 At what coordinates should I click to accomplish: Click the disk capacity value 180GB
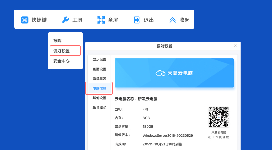pos(148,127)
